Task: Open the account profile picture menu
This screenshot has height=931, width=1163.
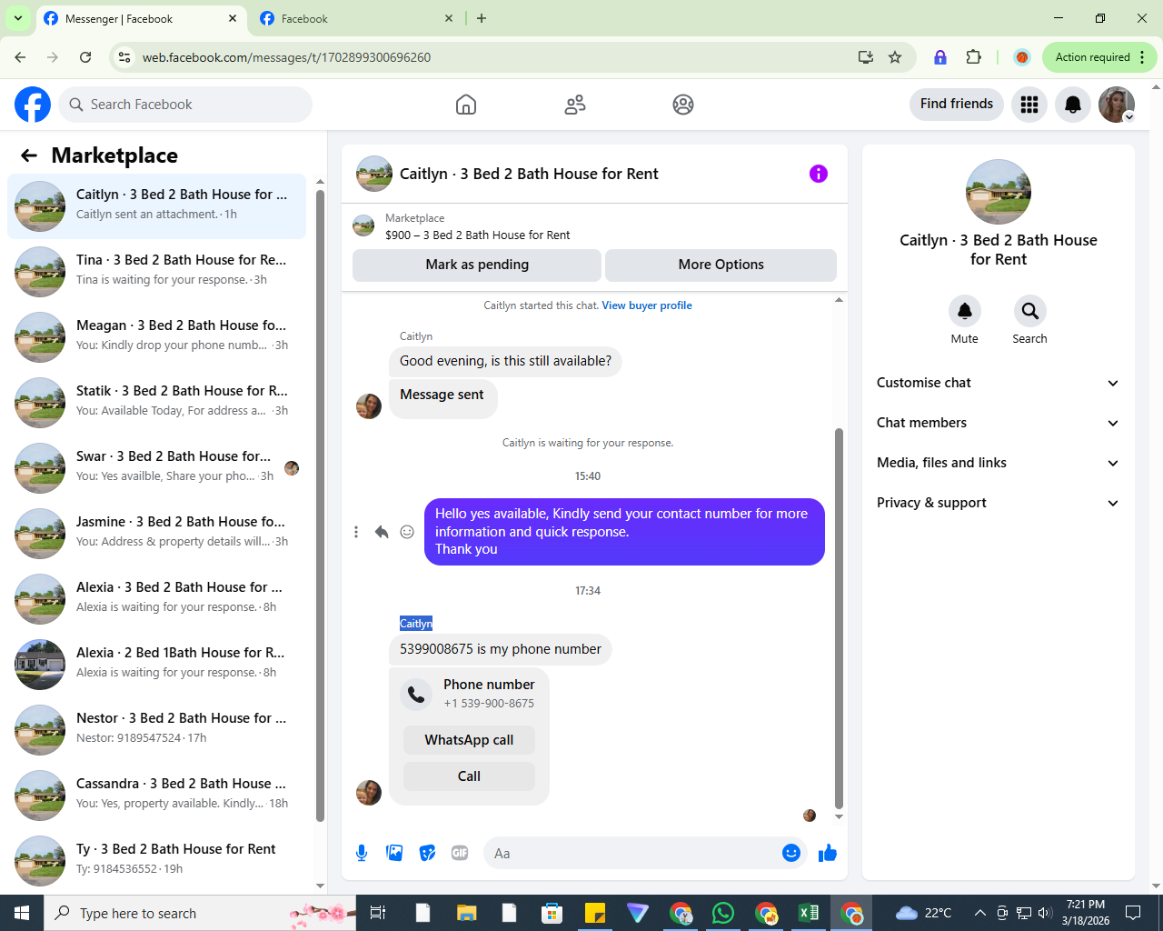Action: [1117, 105]
